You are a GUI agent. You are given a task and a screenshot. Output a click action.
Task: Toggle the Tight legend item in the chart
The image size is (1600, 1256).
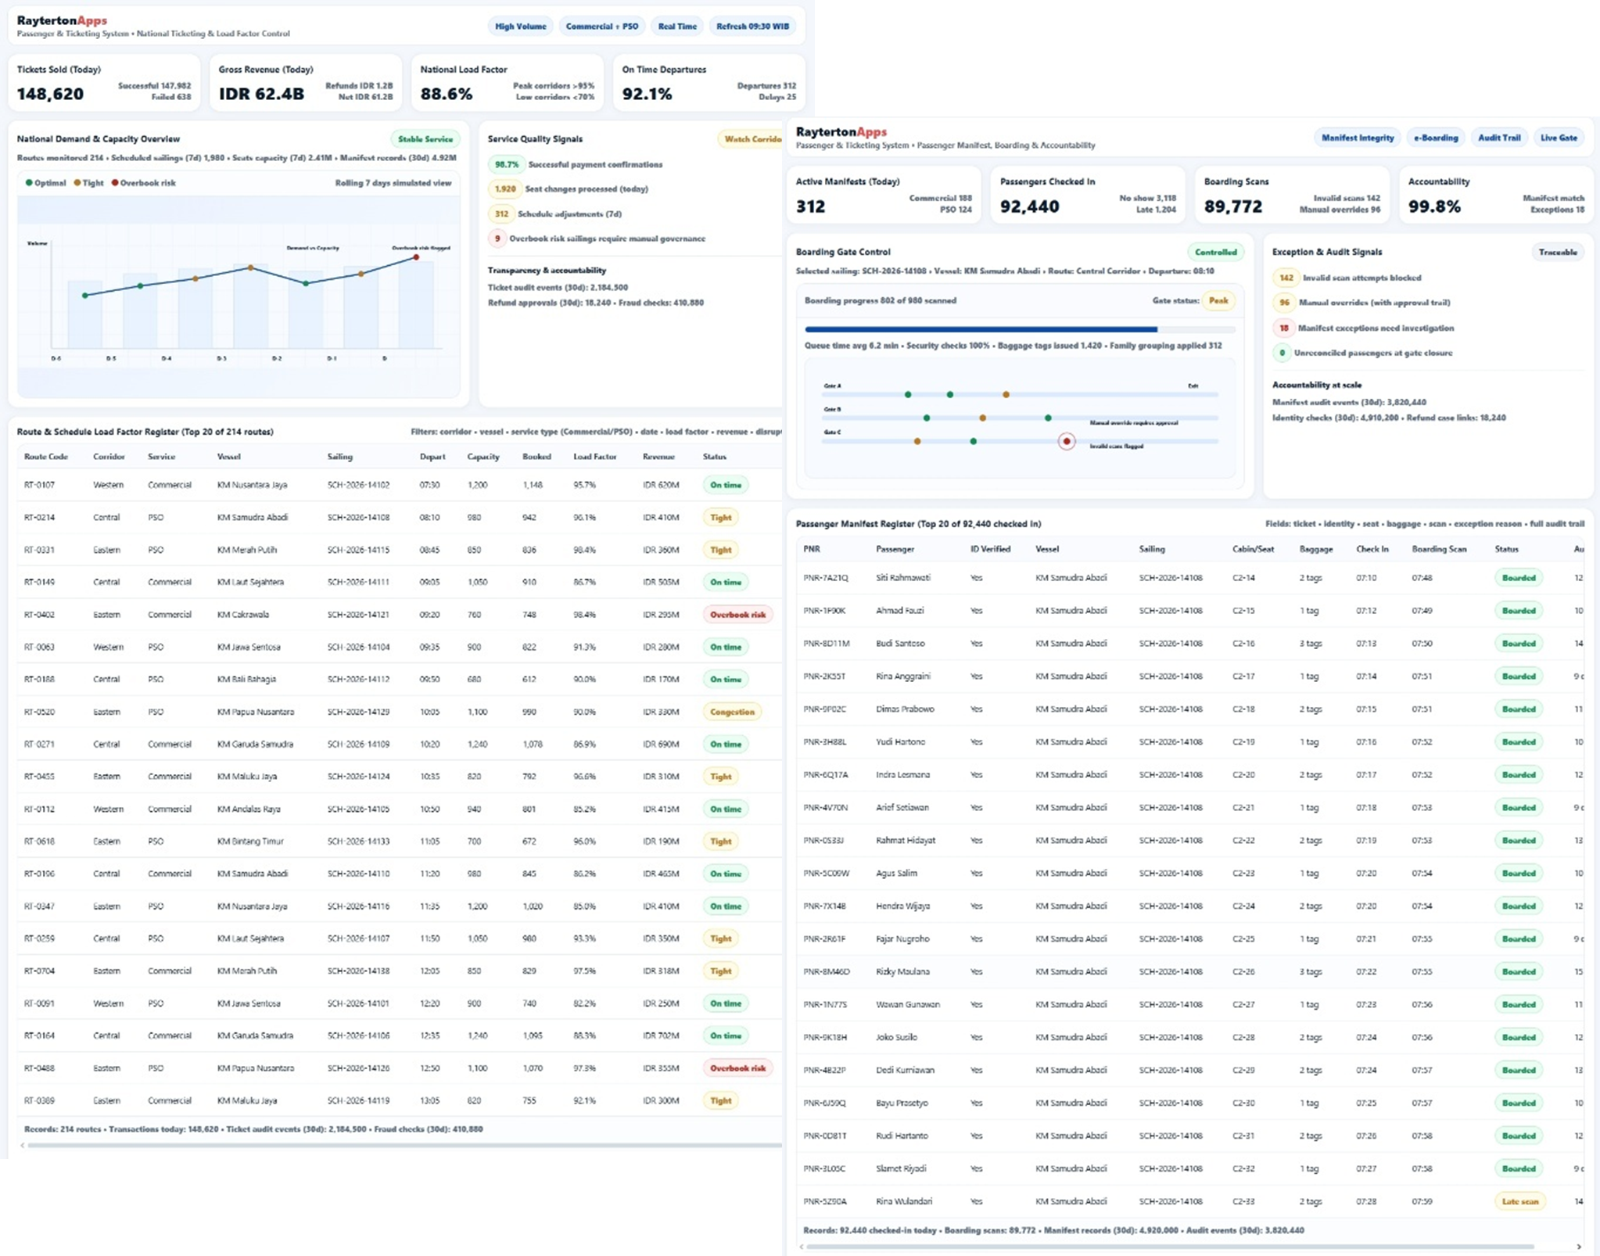(x=88, y=183)
